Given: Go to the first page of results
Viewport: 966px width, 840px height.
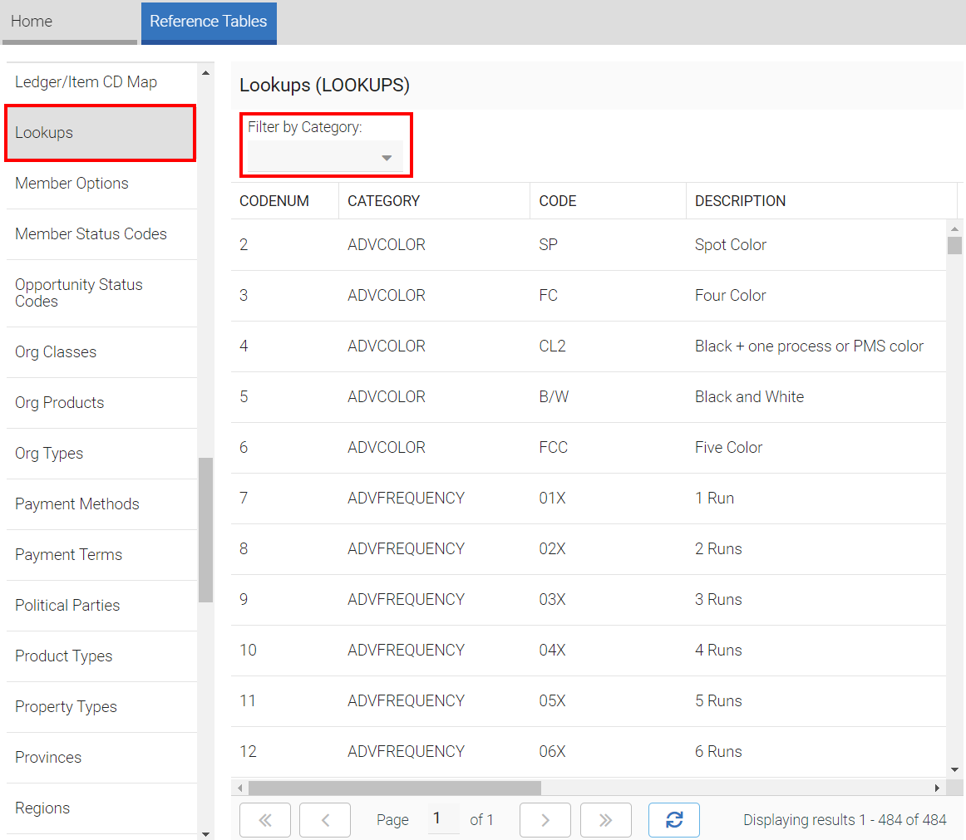Looking at the screenshot, I should point(264,820).
